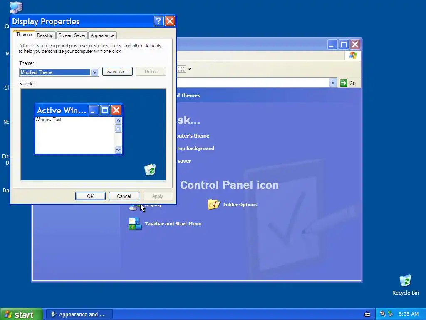The image size is (426, 320).
Task: Close the Display Properties dialog
Action: [170, 21]
